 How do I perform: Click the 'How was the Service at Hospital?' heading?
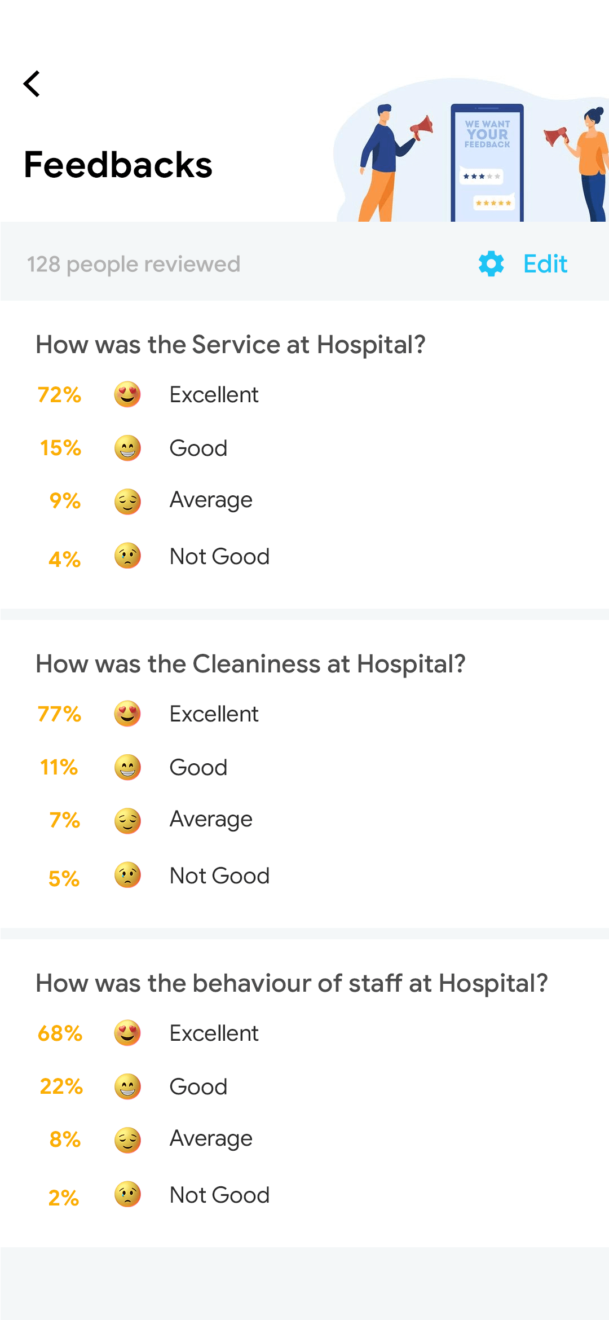click(231, 345)
